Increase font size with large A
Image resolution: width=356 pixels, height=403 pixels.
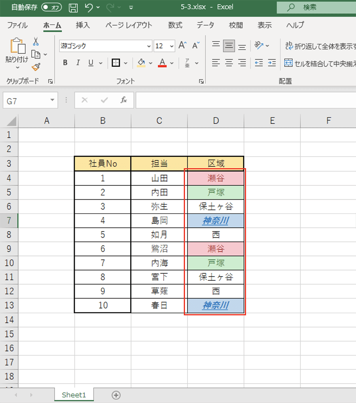(x=182, y=45)
